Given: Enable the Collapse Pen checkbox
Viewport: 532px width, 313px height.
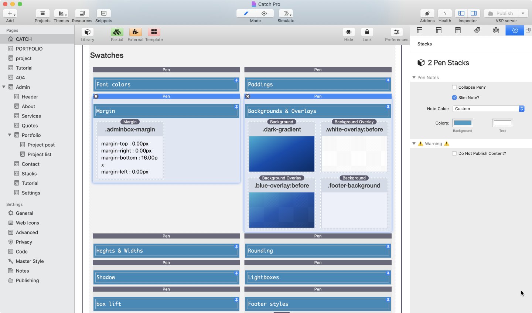Looking at the screenshot, I should tap(454, 88).
